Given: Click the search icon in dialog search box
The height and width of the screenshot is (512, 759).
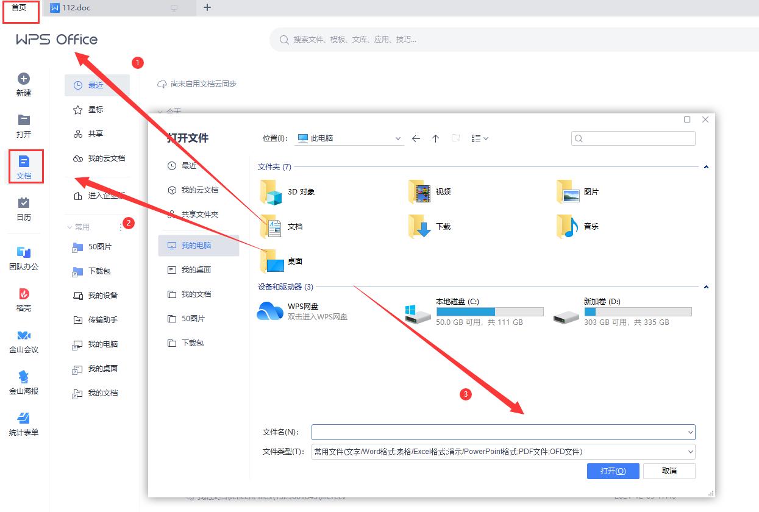Looking at the screenshot, I should pyautogui.click(x=579, y=138).
